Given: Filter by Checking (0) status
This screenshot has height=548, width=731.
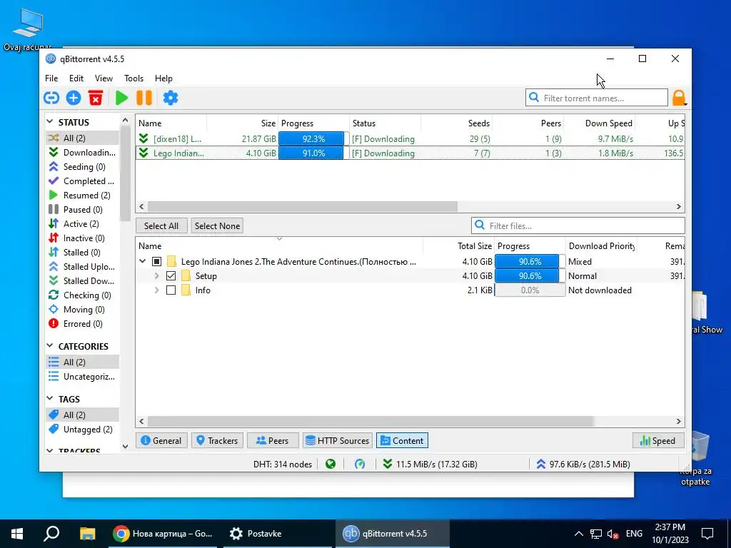Looking at the screenshot, I should pyautogui.click(x=83, y=295).
